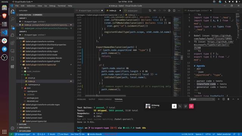242x136 pixels.
Task: Split the terminal panel
Action: click(x=223, y=99)
